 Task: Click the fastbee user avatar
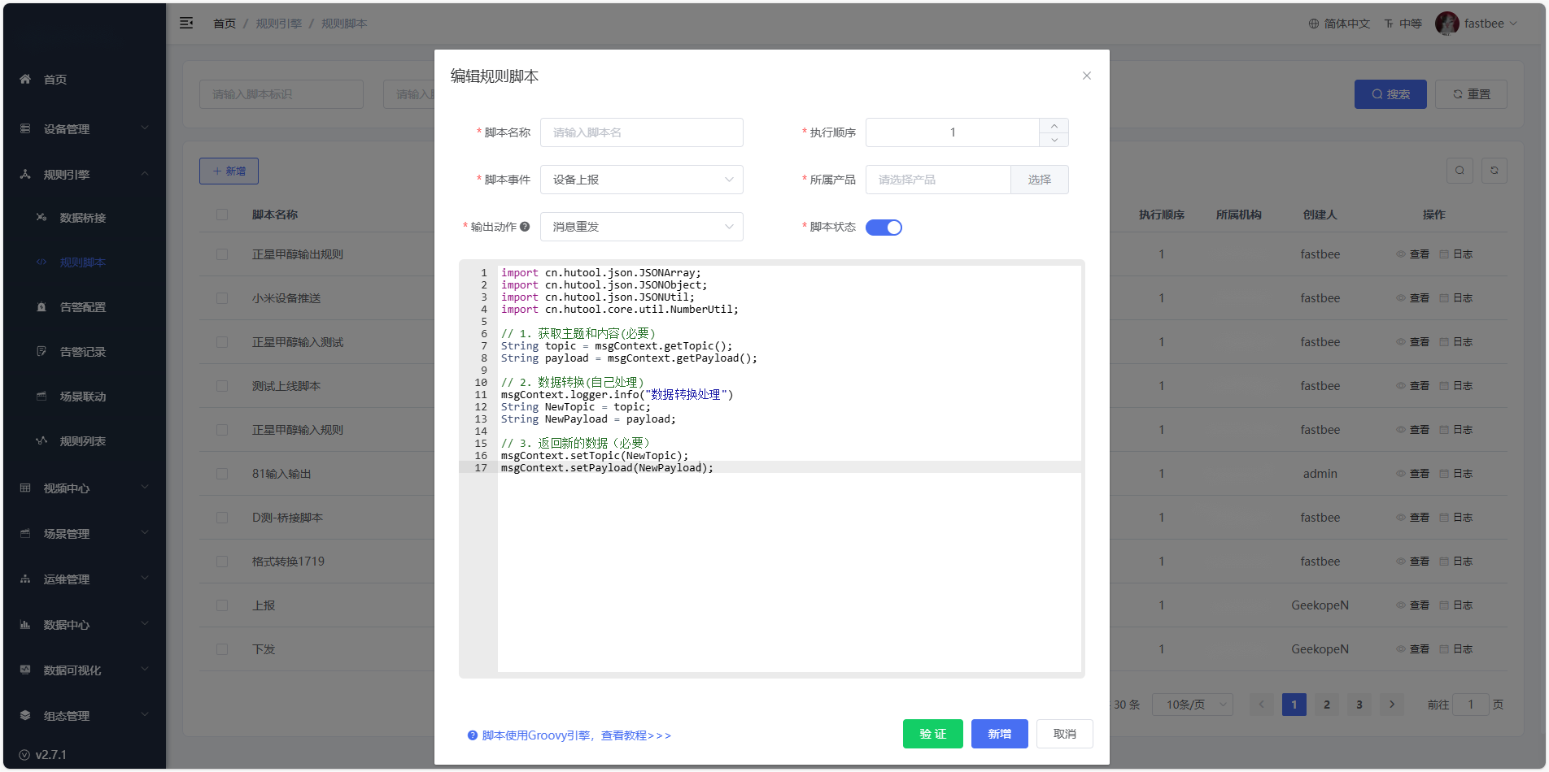(1446, 24)
